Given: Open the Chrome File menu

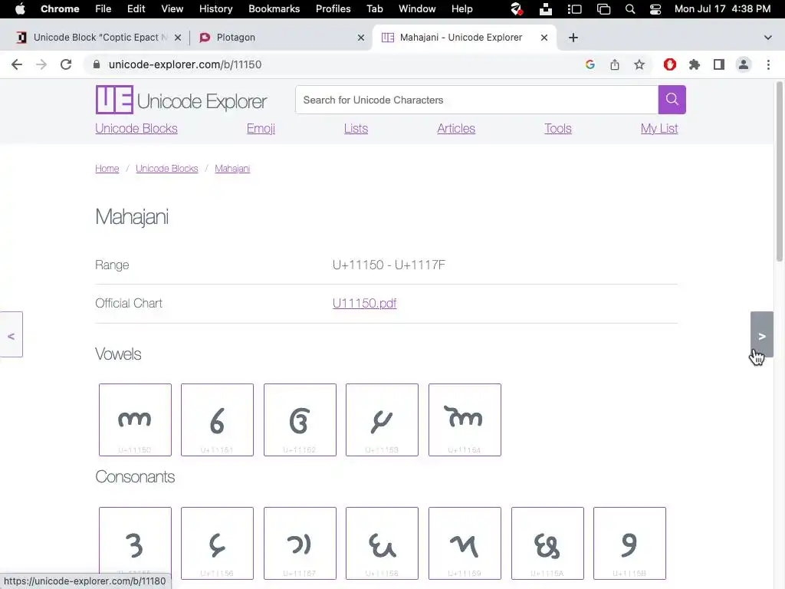Looking at the screenshot, I should [103, 9].
